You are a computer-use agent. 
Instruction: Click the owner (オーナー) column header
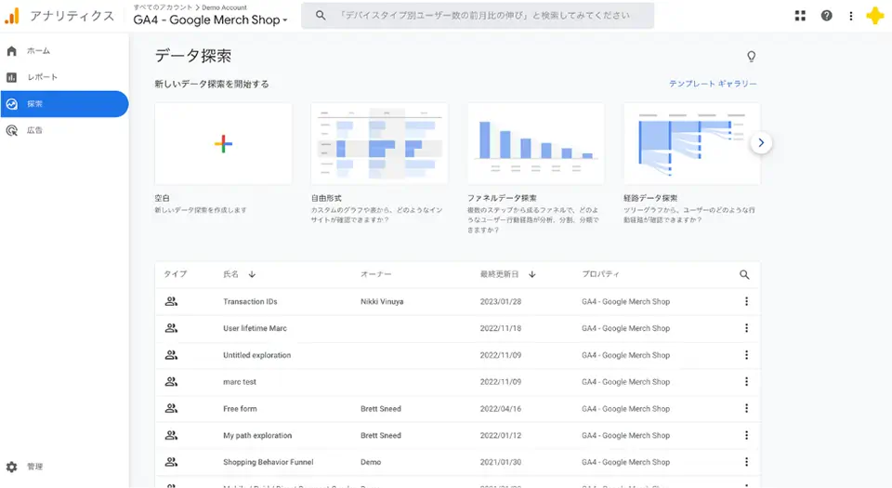[375, 274]
